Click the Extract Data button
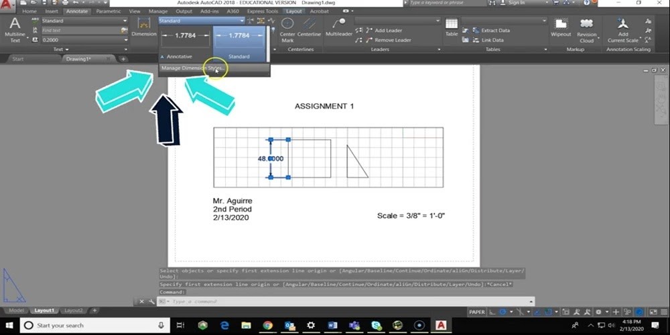Image resolution: width=670 pixels, height=335 pixels. click(495, 30)
